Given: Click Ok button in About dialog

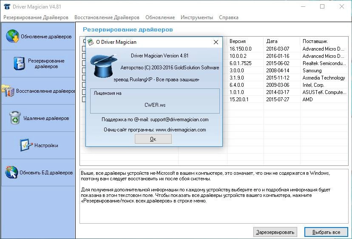Looking at the screenshot, I should (153, 139).
